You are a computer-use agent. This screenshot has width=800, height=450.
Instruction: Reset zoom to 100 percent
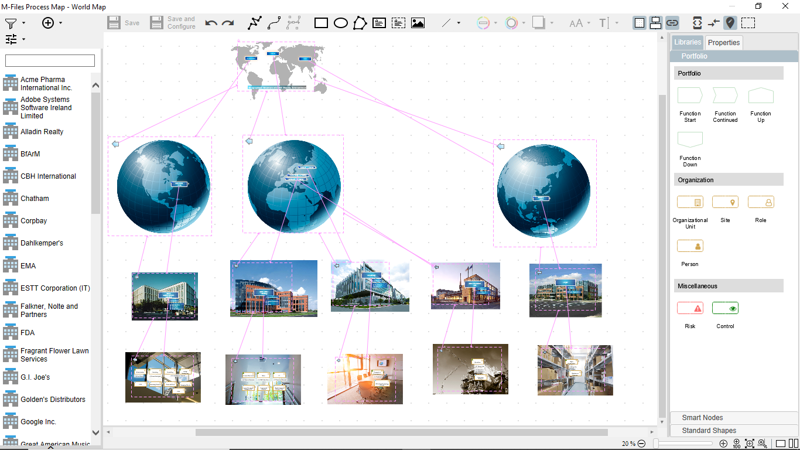[737, 444]
